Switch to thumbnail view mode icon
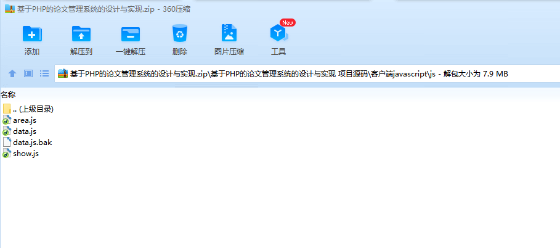Screen dimensions: 560x248 tap(28, 73)
